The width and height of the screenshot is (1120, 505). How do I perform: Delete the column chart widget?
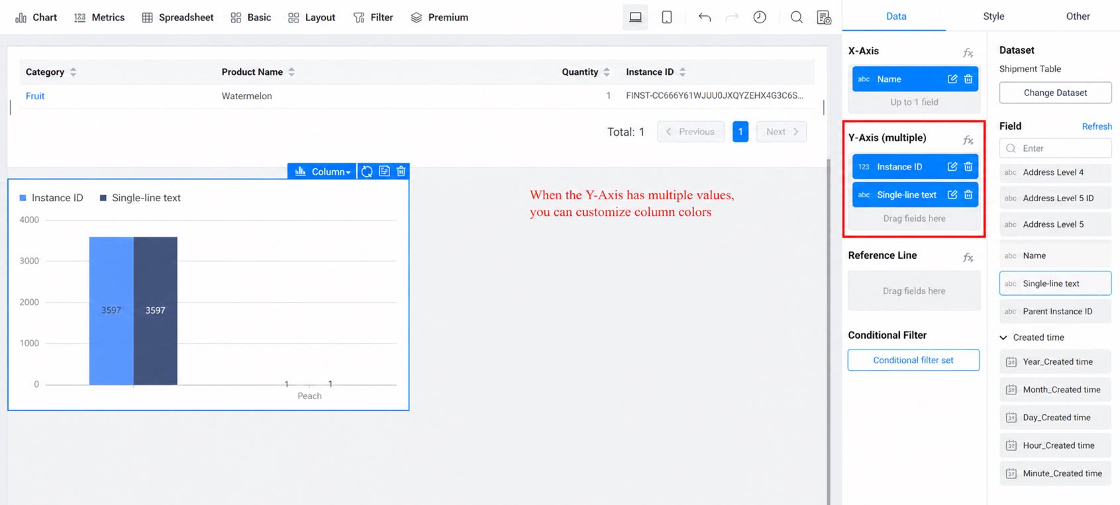[x=401, y=171]
